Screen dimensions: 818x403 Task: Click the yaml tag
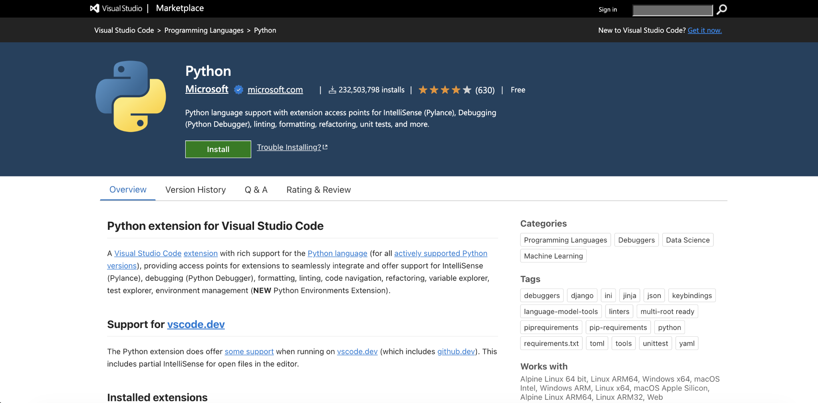click(687, 343)
